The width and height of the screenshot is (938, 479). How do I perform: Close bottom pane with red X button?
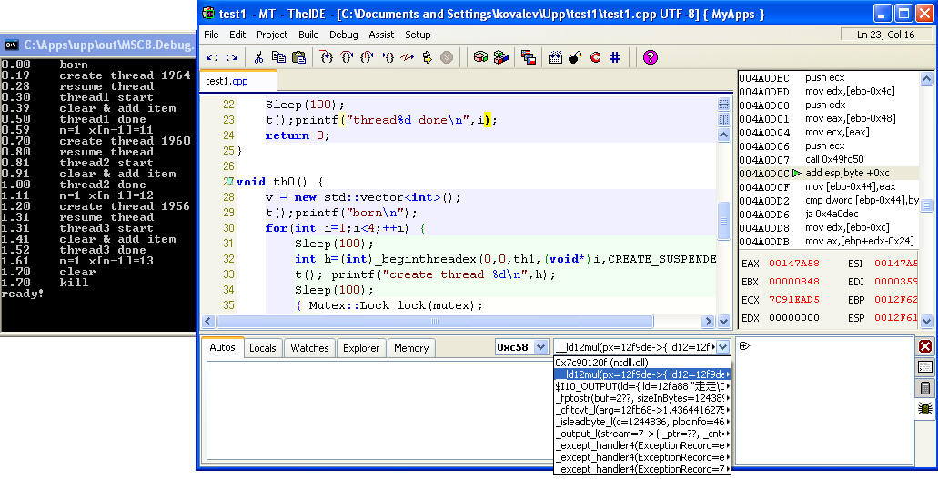[x=925, y=346]
